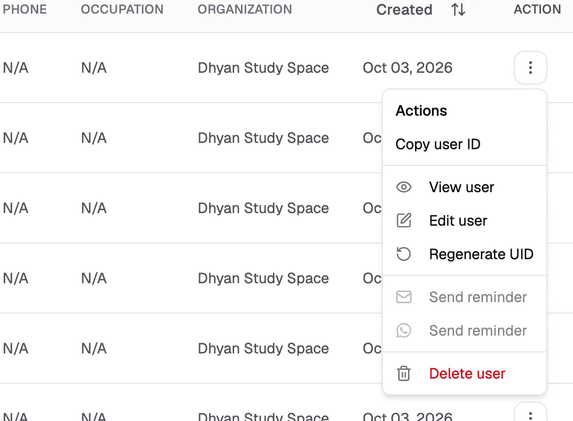The image size is (573, 421).
Task: Click the trash icon beside Delete user
Action: tap(403, 373)
